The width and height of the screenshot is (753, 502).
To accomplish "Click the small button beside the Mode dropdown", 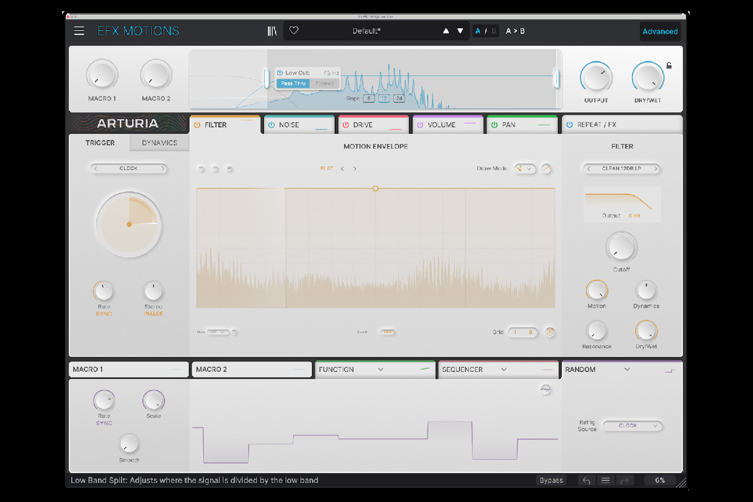I will pyautogui.click(x=234, y=332).
